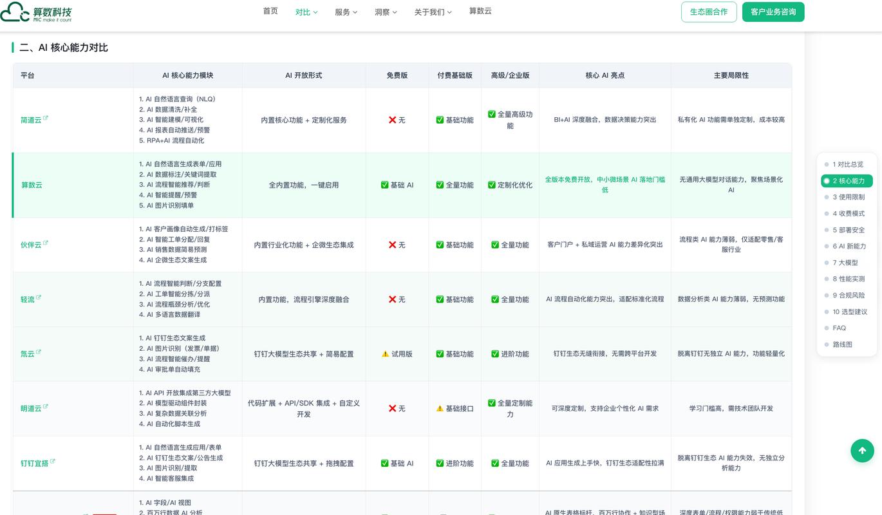Click the 生态圈合作 button
Screen dimensions: 882x515
pyautogui.click(x=709, y=12)
